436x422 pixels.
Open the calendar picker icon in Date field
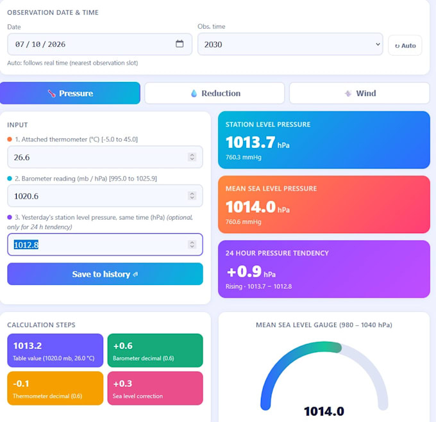[180, 44]
